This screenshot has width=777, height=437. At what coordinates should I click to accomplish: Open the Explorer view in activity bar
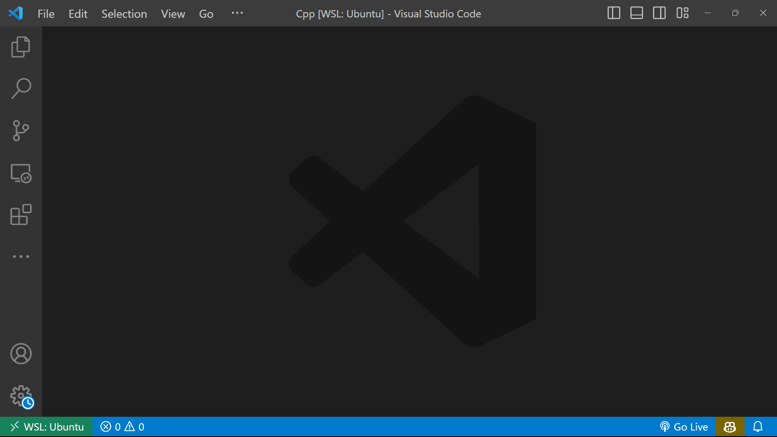[21, 47]
